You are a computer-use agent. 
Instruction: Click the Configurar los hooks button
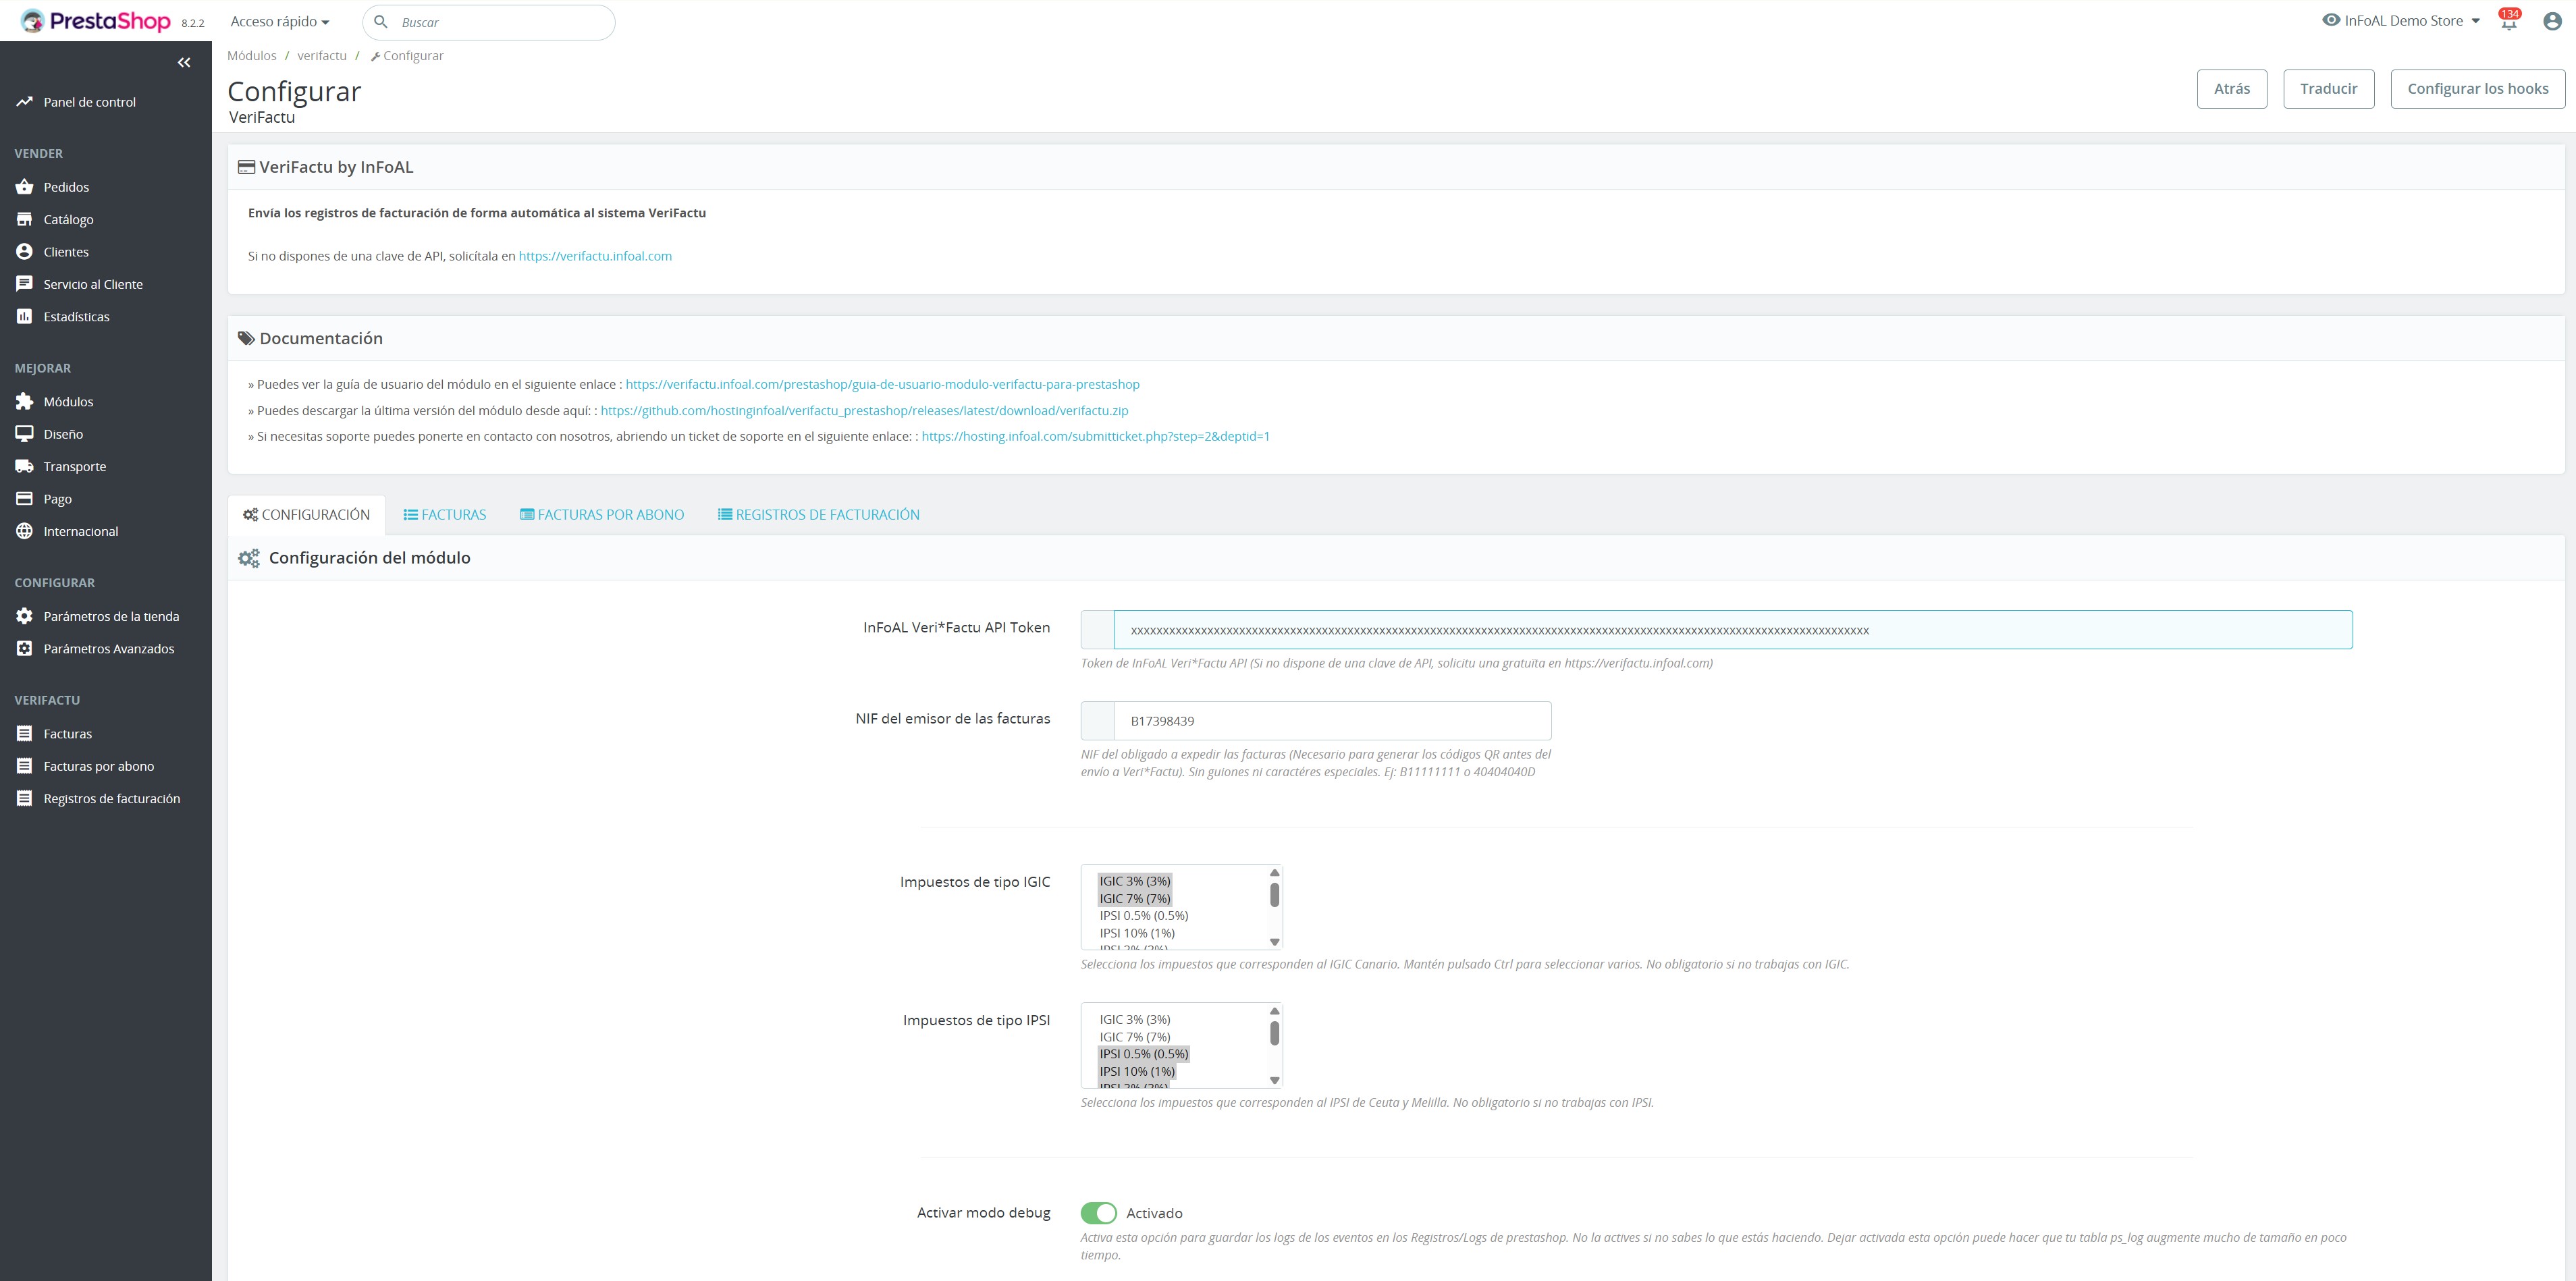(2477, 89)
